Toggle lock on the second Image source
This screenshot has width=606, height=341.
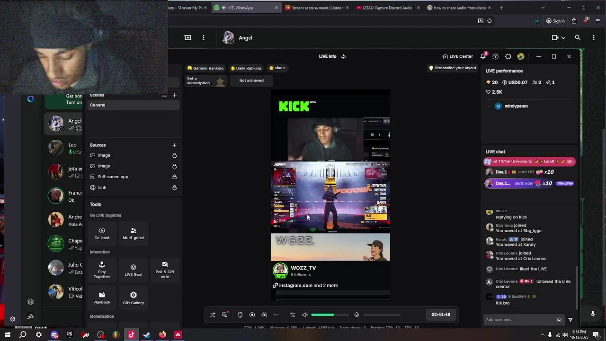point(174,166)
